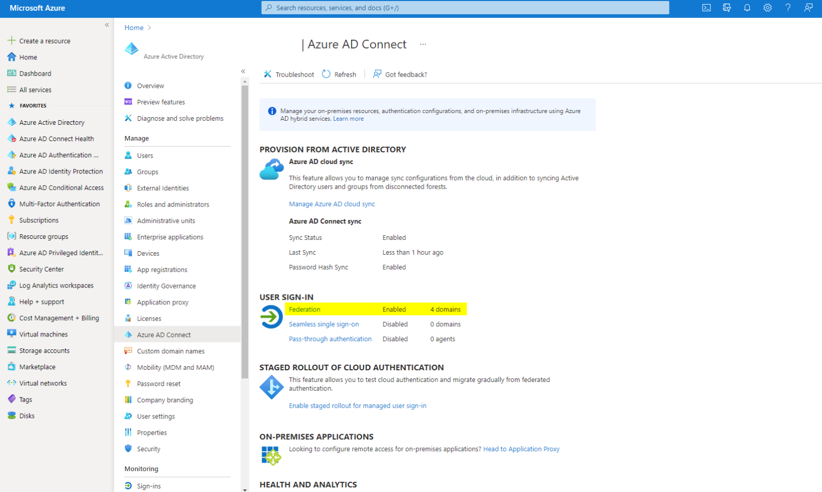Click the breadcrumb chevron after Home
The image size is (822, 492).
(x=149, y=28)
